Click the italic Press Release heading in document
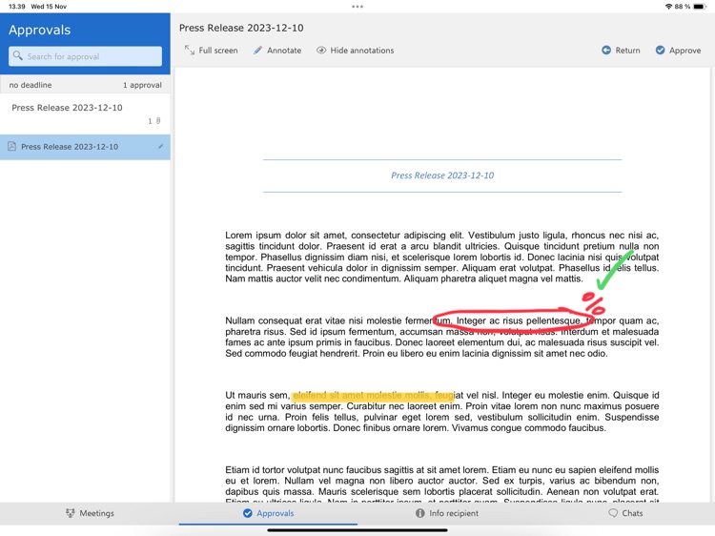The image size is (715, 536). [442, 175]
